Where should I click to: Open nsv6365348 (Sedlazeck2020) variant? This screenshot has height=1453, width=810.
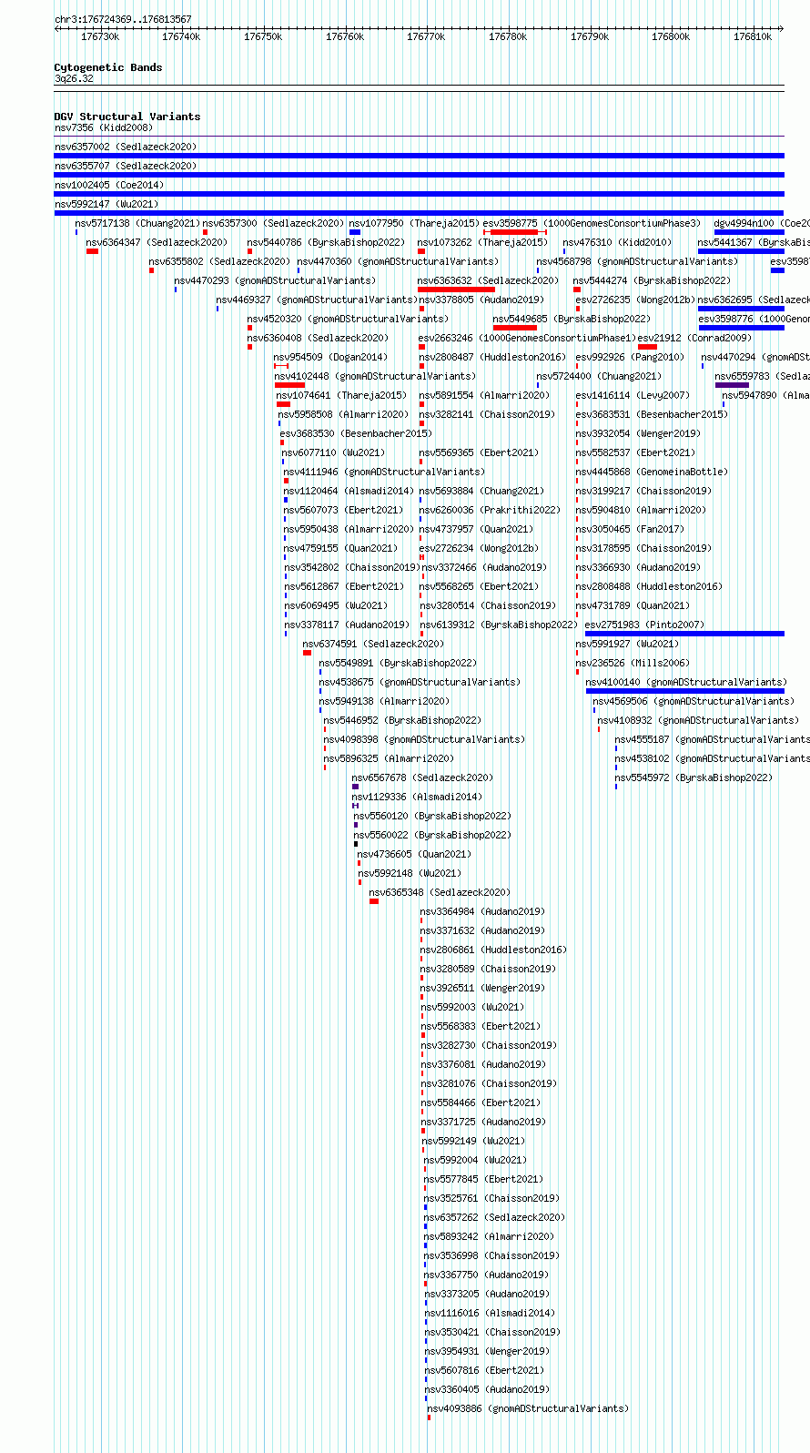coord(440,893)
